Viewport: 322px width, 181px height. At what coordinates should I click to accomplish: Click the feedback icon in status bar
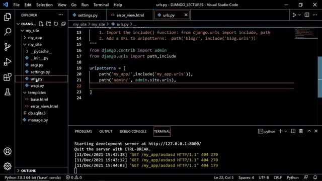click(306, 177)
